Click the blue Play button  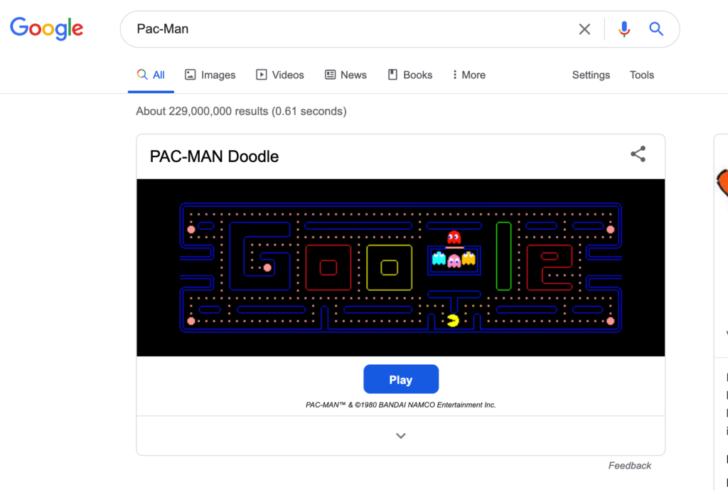coord(401,379)
